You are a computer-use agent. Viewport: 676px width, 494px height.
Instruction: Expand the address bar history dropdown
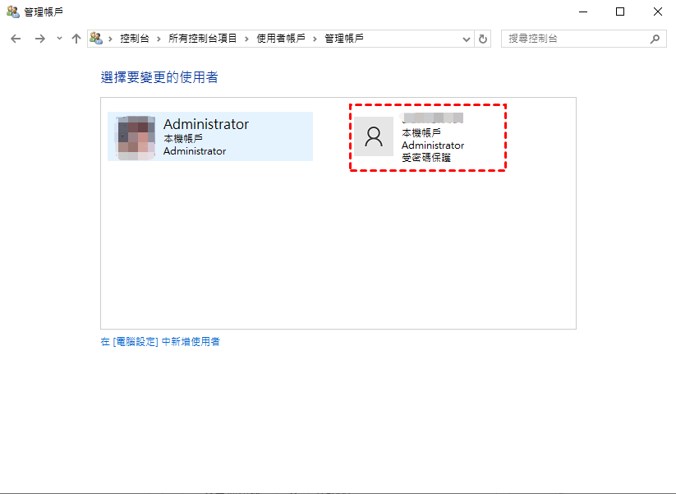coord(466,39)
